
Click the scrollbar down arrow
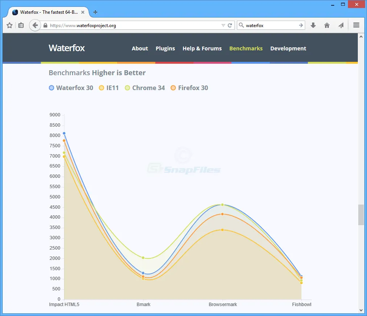pos(361,310)
